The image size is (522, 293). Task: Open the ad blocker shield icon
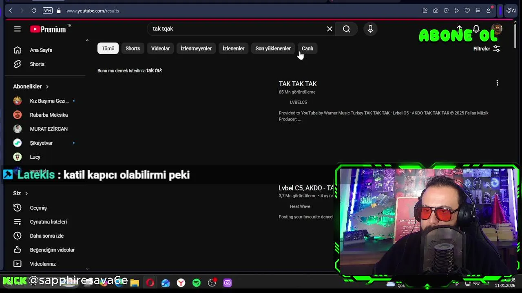[x=446, y=11]
